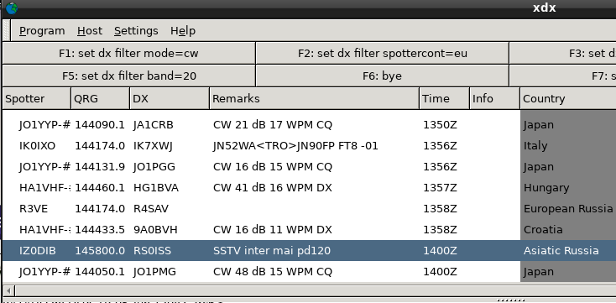Click spotter HA1VHF in HG1BVA row

click(x=44, y=188)
